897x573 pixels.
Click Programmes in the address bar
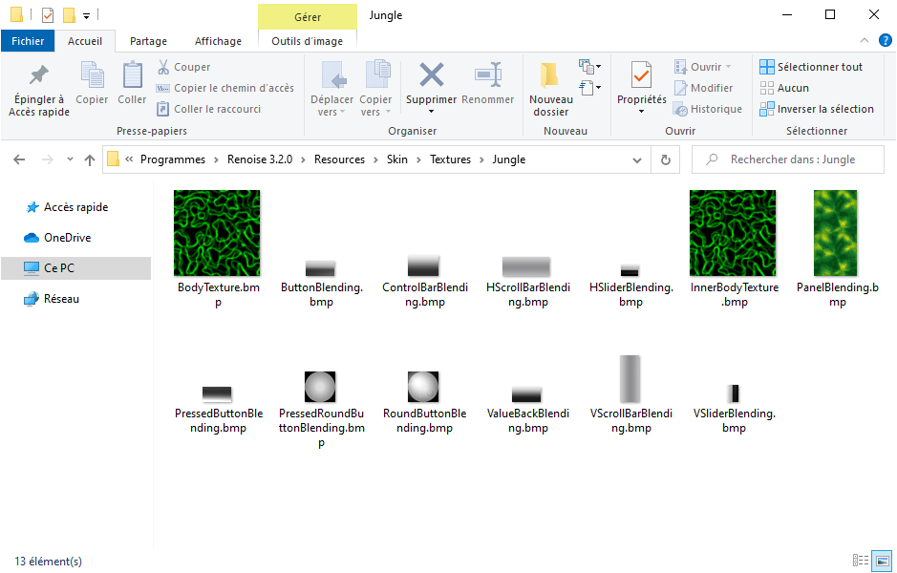click(173, 159)
